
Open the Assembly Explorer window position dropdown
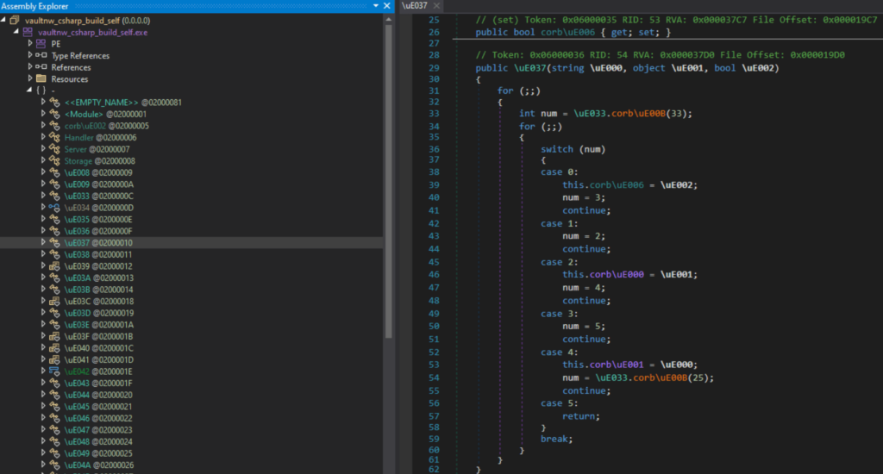tap(374, 6)
